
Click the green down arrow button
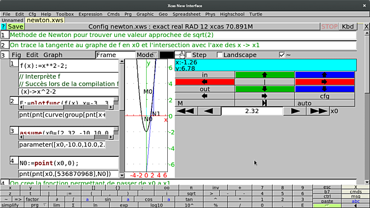265,89
